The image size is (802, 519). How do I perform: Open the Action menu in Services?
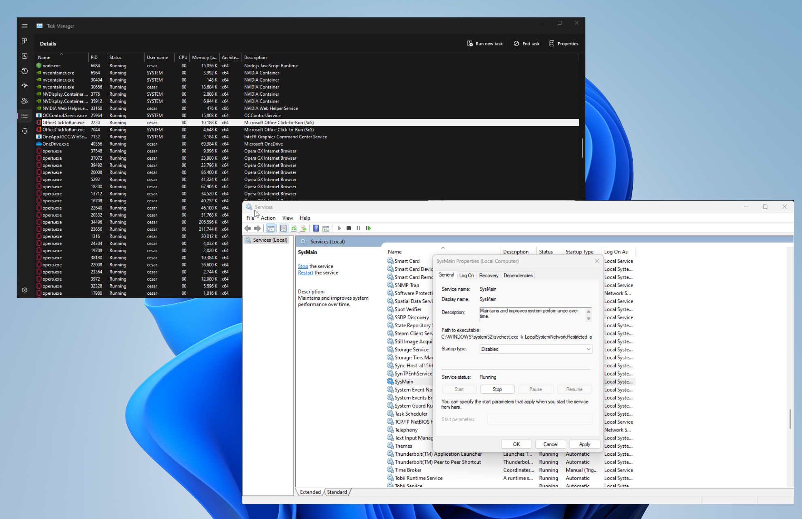point(268,218)
